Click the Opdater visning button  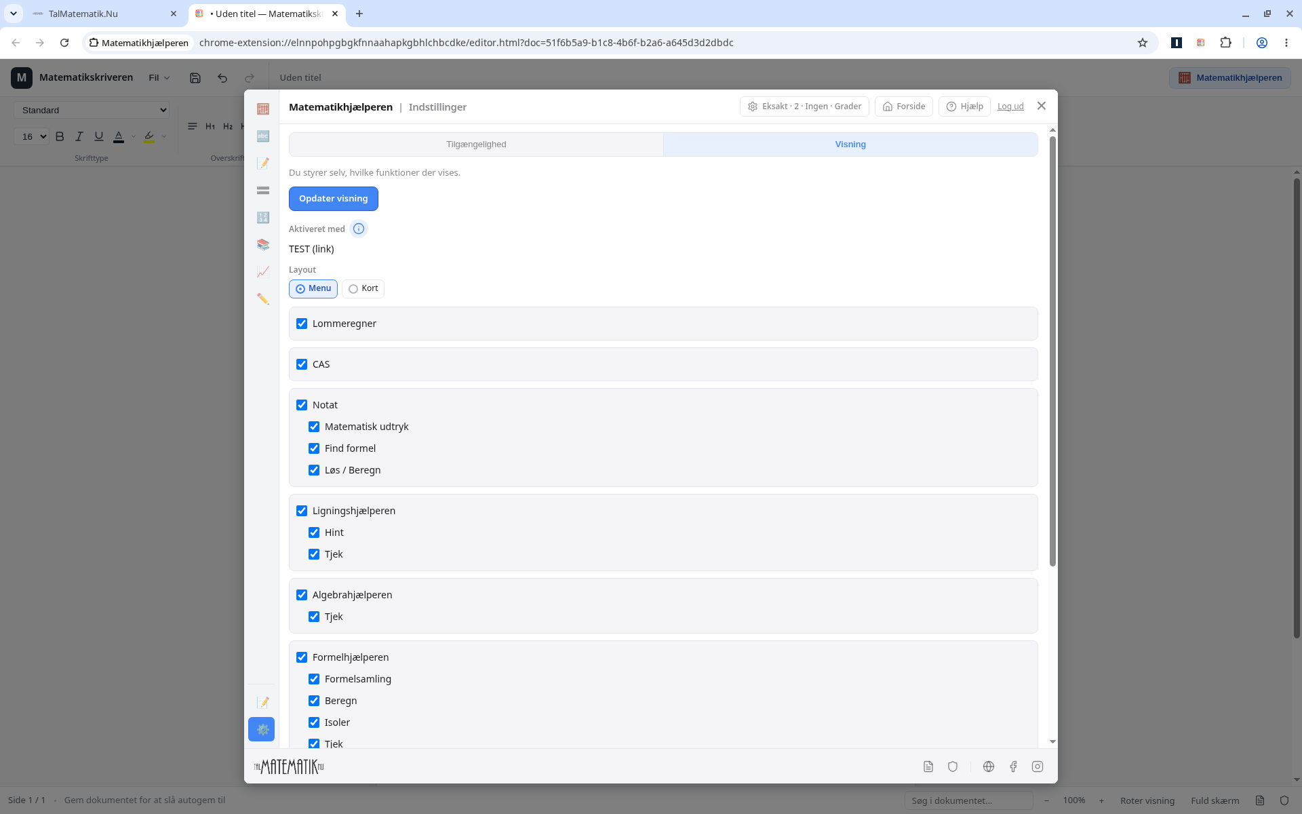tap(334, 199)
